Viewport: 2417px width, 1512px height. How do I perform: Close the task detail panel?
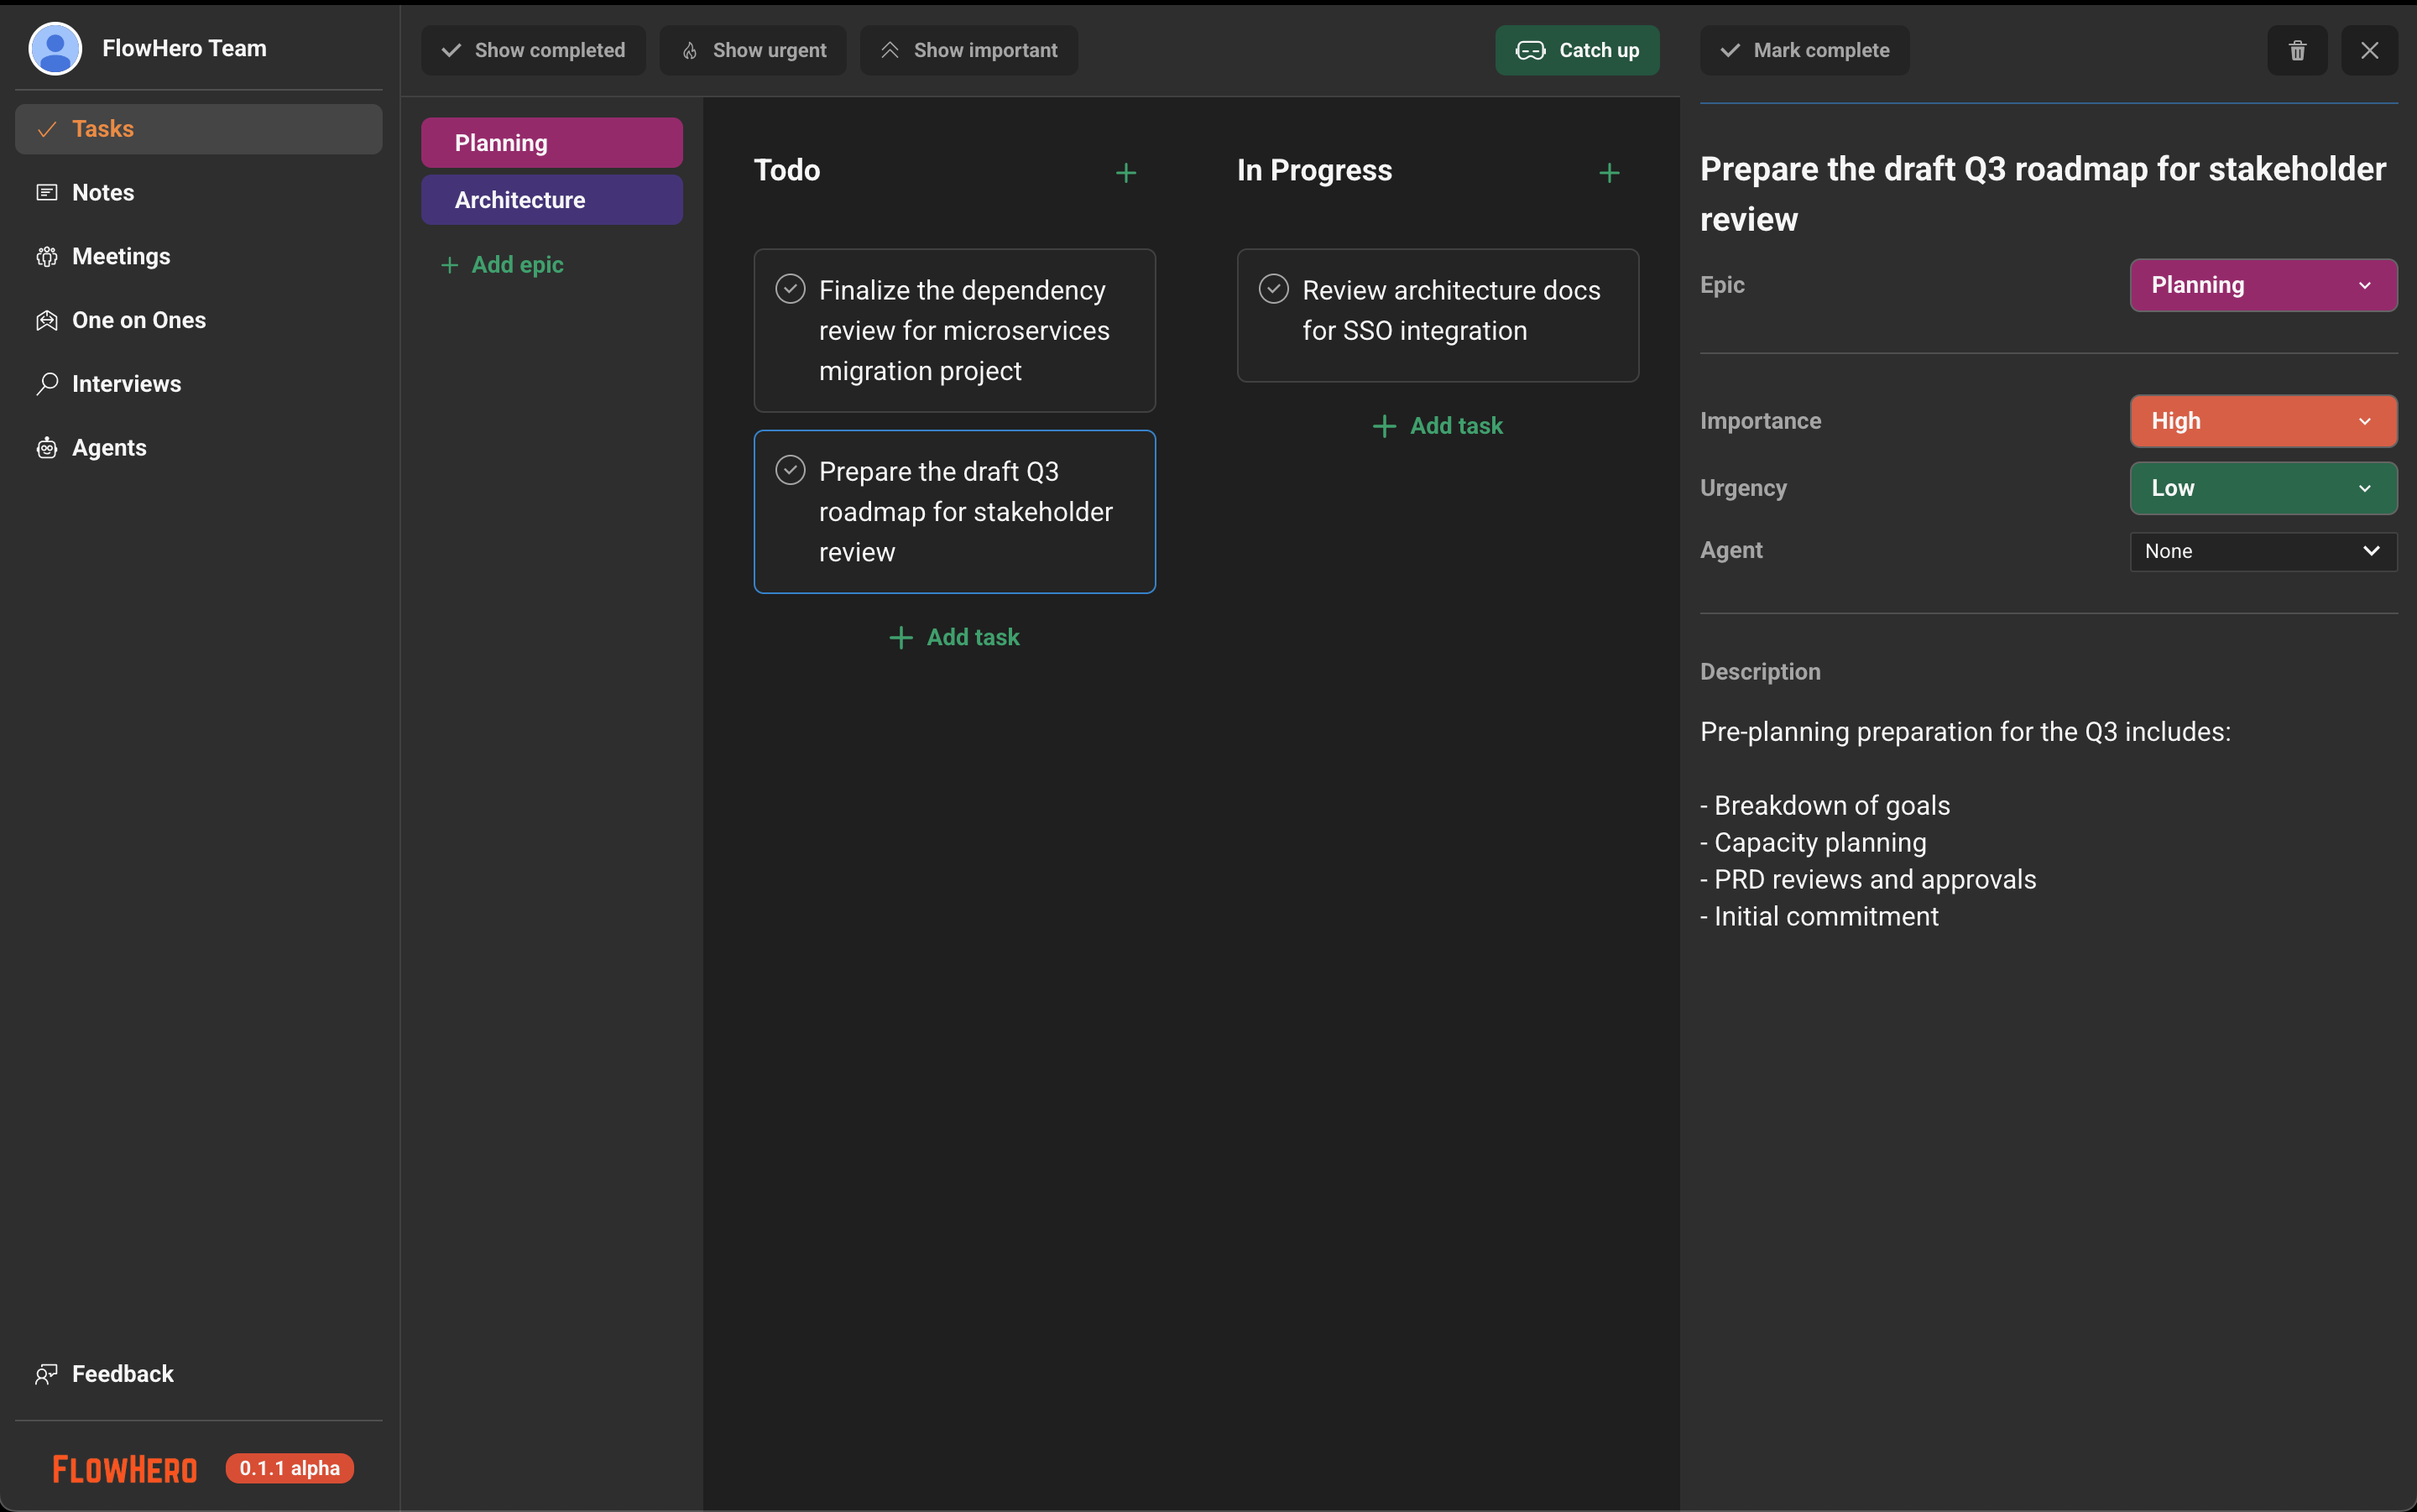tap(2368, 50)
